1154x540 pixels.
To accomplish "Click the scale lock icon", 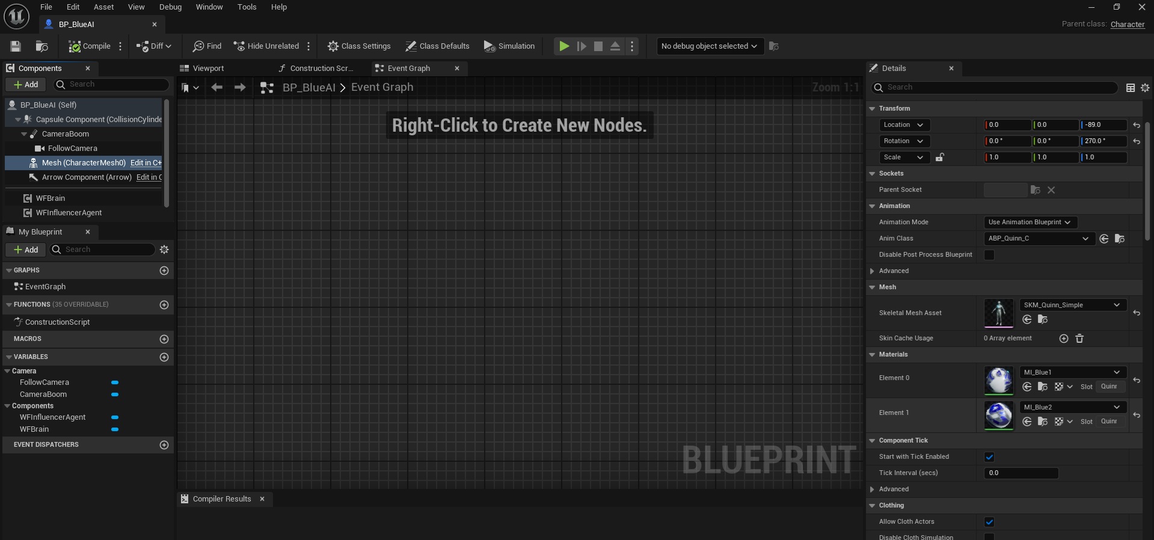I will tap(939, 158).
